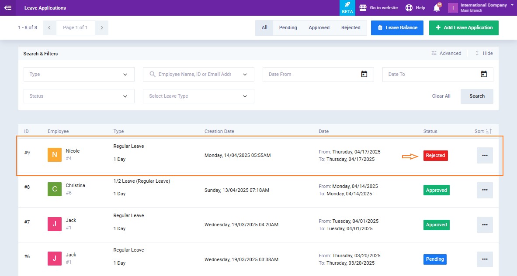Click the Approved status badge for leave #7
The image size is (517, 276).
click(437, 225)
